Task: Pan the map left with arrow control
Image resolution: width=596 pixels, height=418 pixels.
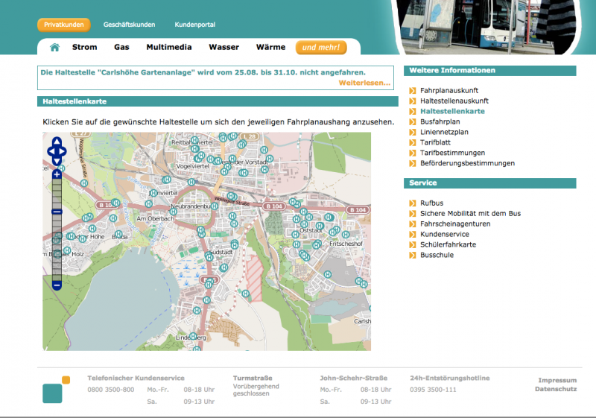Action: 50,151
